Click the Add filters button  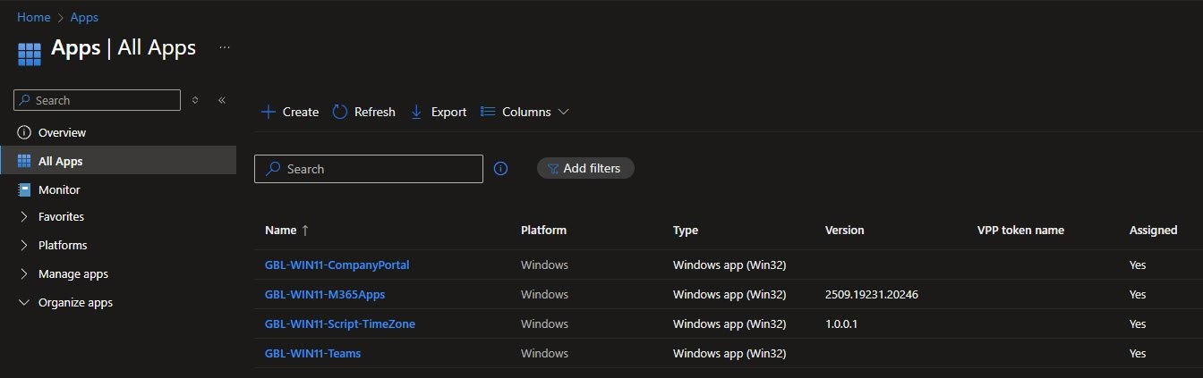click(x=585, y=168)
